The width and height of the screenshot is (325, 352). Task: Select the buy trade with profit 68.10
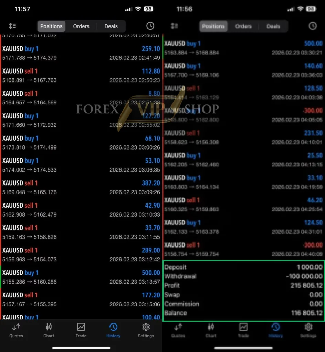click(81, 143)
